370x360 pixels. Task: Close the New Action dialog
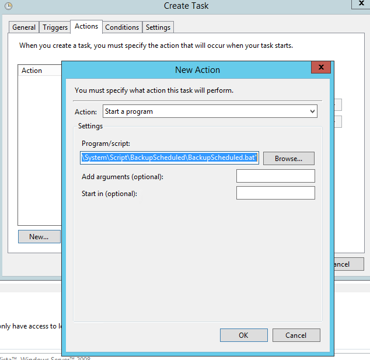[320, 68]
